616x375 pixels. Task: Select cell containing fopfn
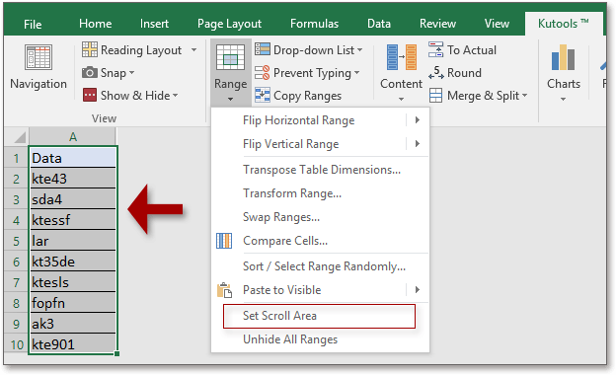click(73, 303)
